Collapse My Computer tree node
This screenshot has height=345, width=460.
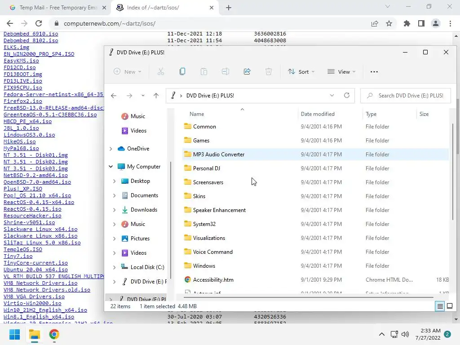point(111,167)
